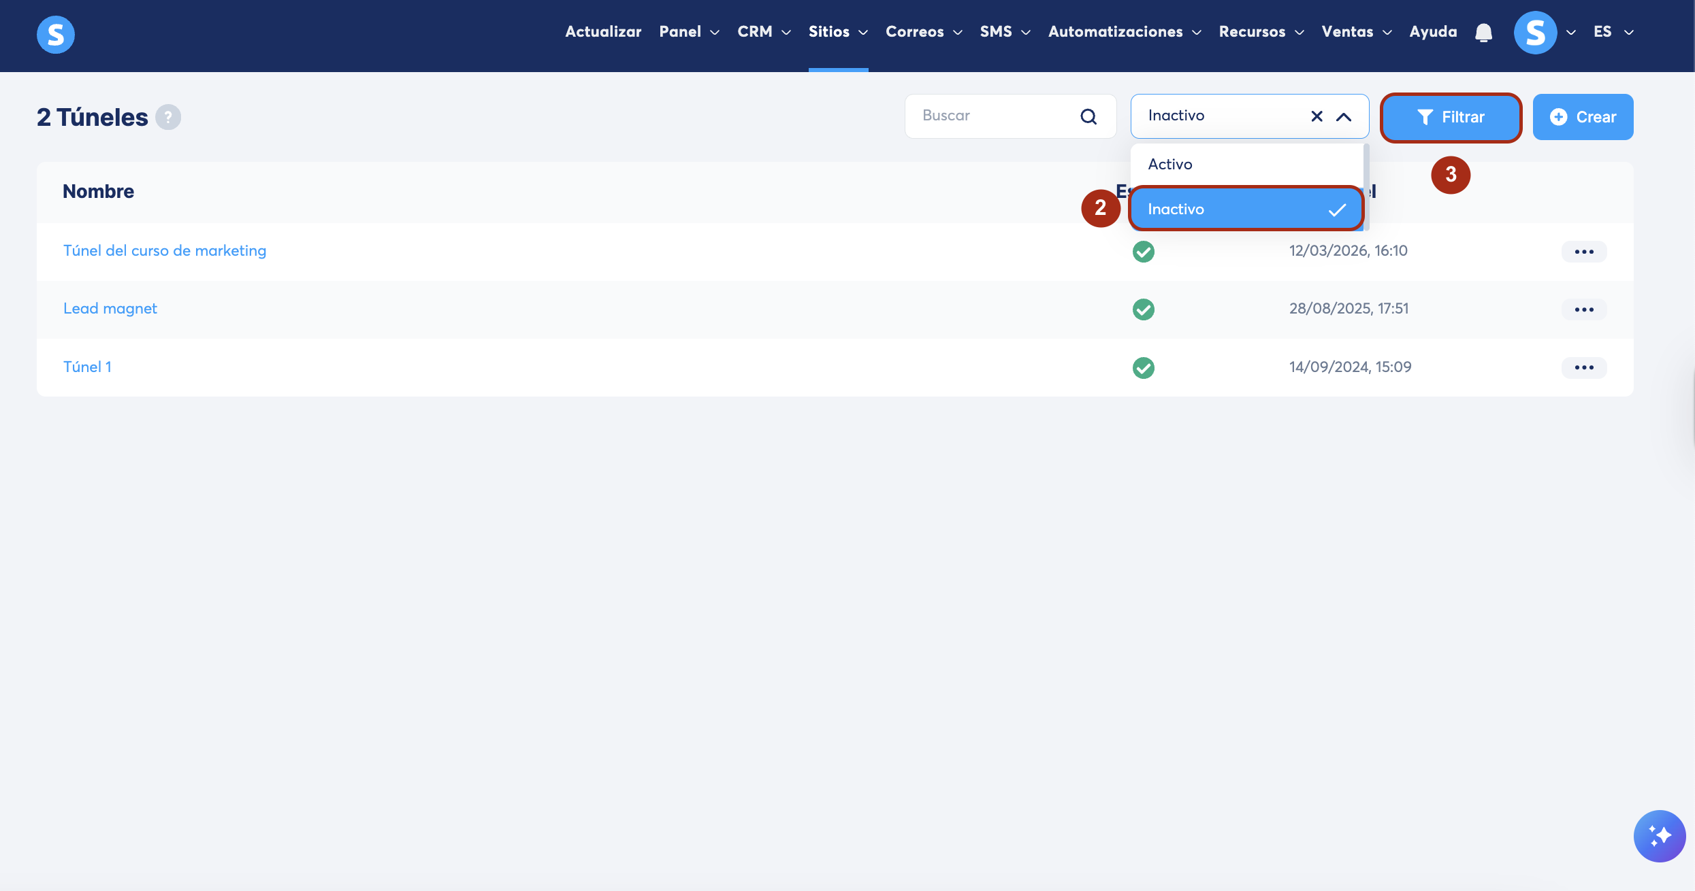Viewport: 1695px width, 891px height.
Task: Toggle status of Túnel del curso de marketing
Action: 1143,252
